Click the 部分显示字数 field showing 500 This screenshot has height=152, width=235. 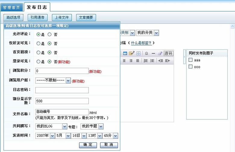pyautogui.click(x=62, y=101)
